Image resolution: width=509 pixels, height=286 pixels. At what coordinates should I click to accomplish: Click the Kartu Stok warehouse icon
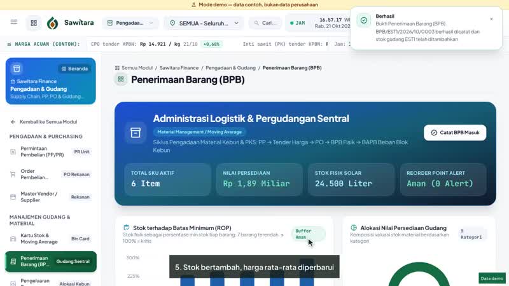[13, 239]
